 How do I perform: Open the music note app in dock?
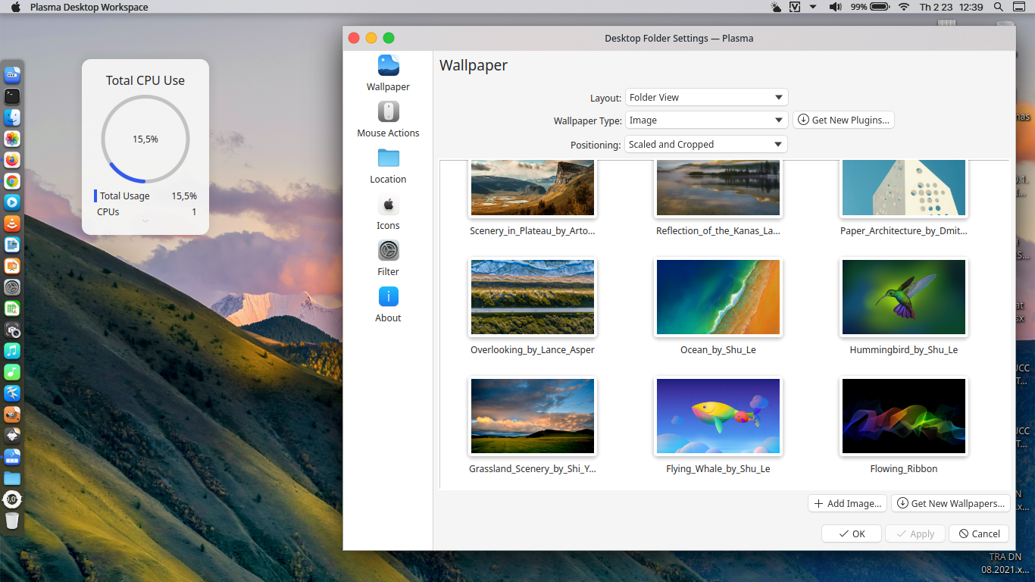point(12,351)
